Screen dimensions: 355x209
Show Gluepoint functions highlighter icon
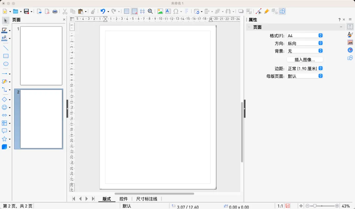point(267,11)
